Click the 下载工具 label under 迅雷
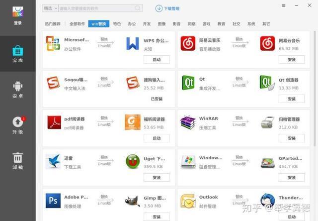 pos(73,167)
